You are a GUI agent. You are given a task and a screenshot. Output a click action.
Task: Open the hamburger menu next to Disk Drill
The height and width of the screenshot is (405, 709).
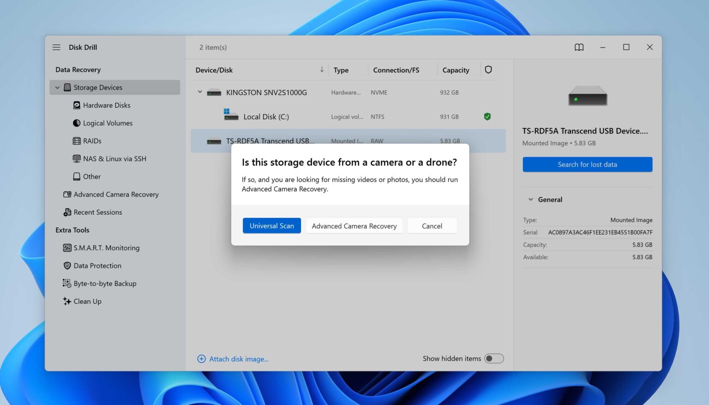pyautogui.click(x=56, y=47)
